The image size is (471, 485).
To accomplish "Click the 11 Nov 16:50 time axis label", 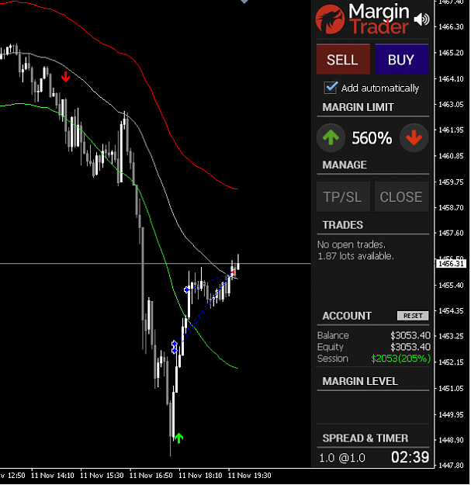I will (151, 476).
